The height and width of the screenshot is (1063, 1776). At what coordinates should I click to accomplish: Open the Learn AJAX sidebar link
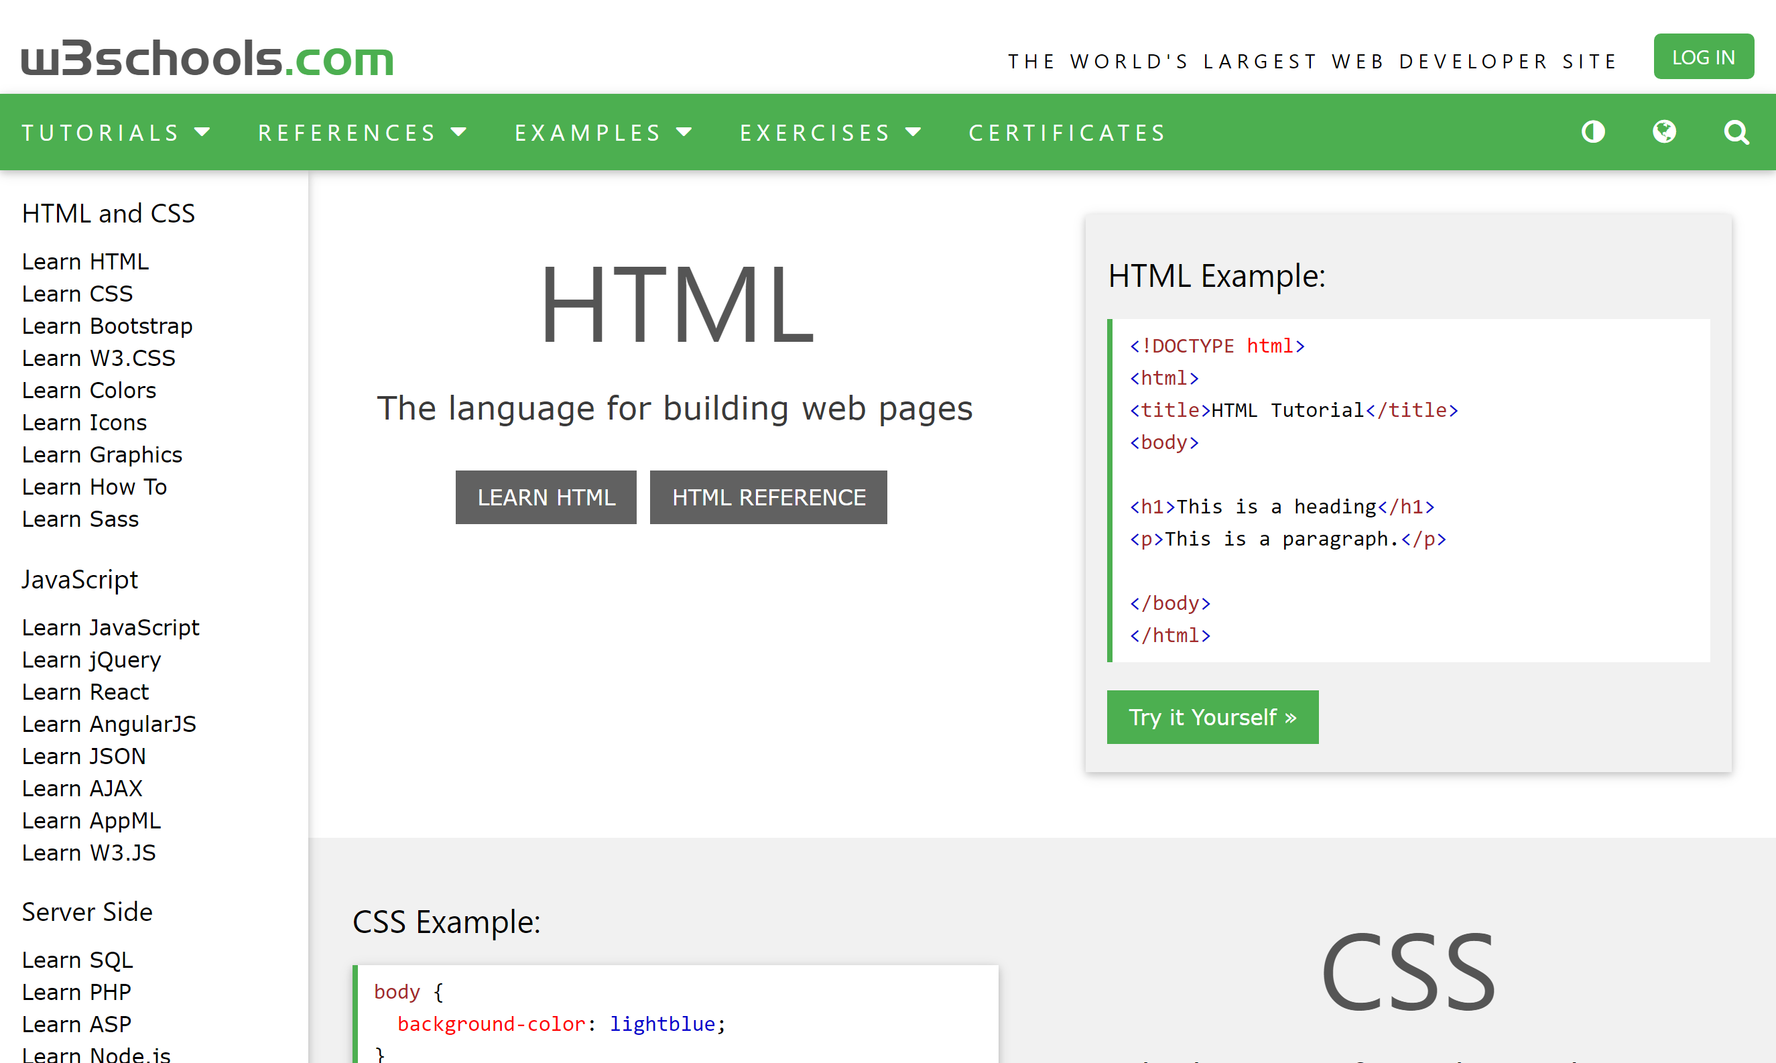coord(82,789)
